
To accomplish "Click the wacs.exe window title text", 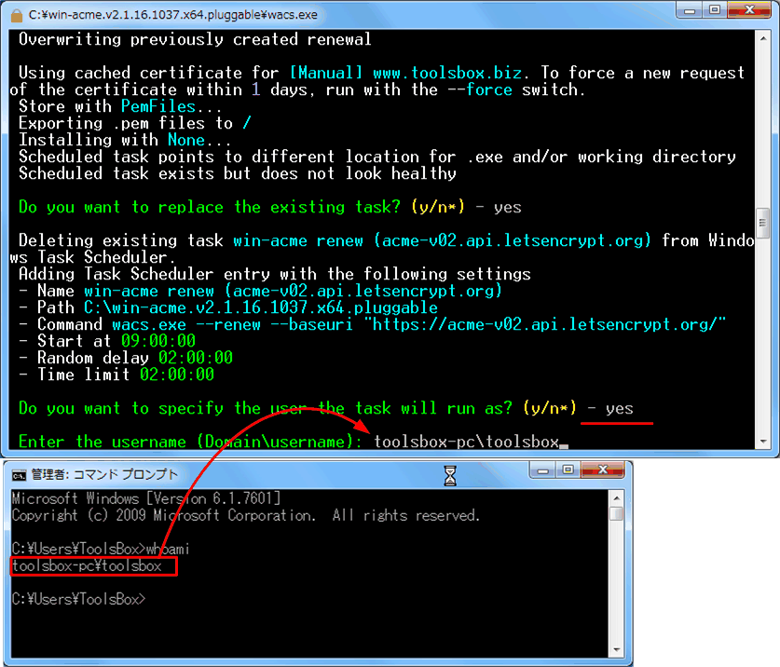I will [x=172, y=15].
